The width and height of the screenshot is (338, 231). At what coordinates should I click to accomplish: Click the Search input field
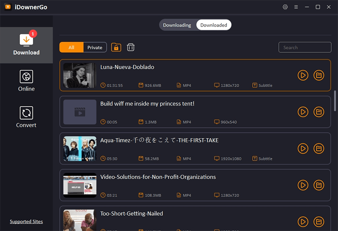305,47
